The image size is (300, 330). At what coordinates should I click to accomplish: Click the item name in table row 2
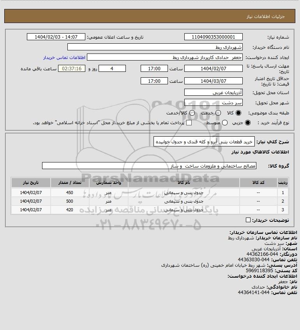(x=184, y=201)
